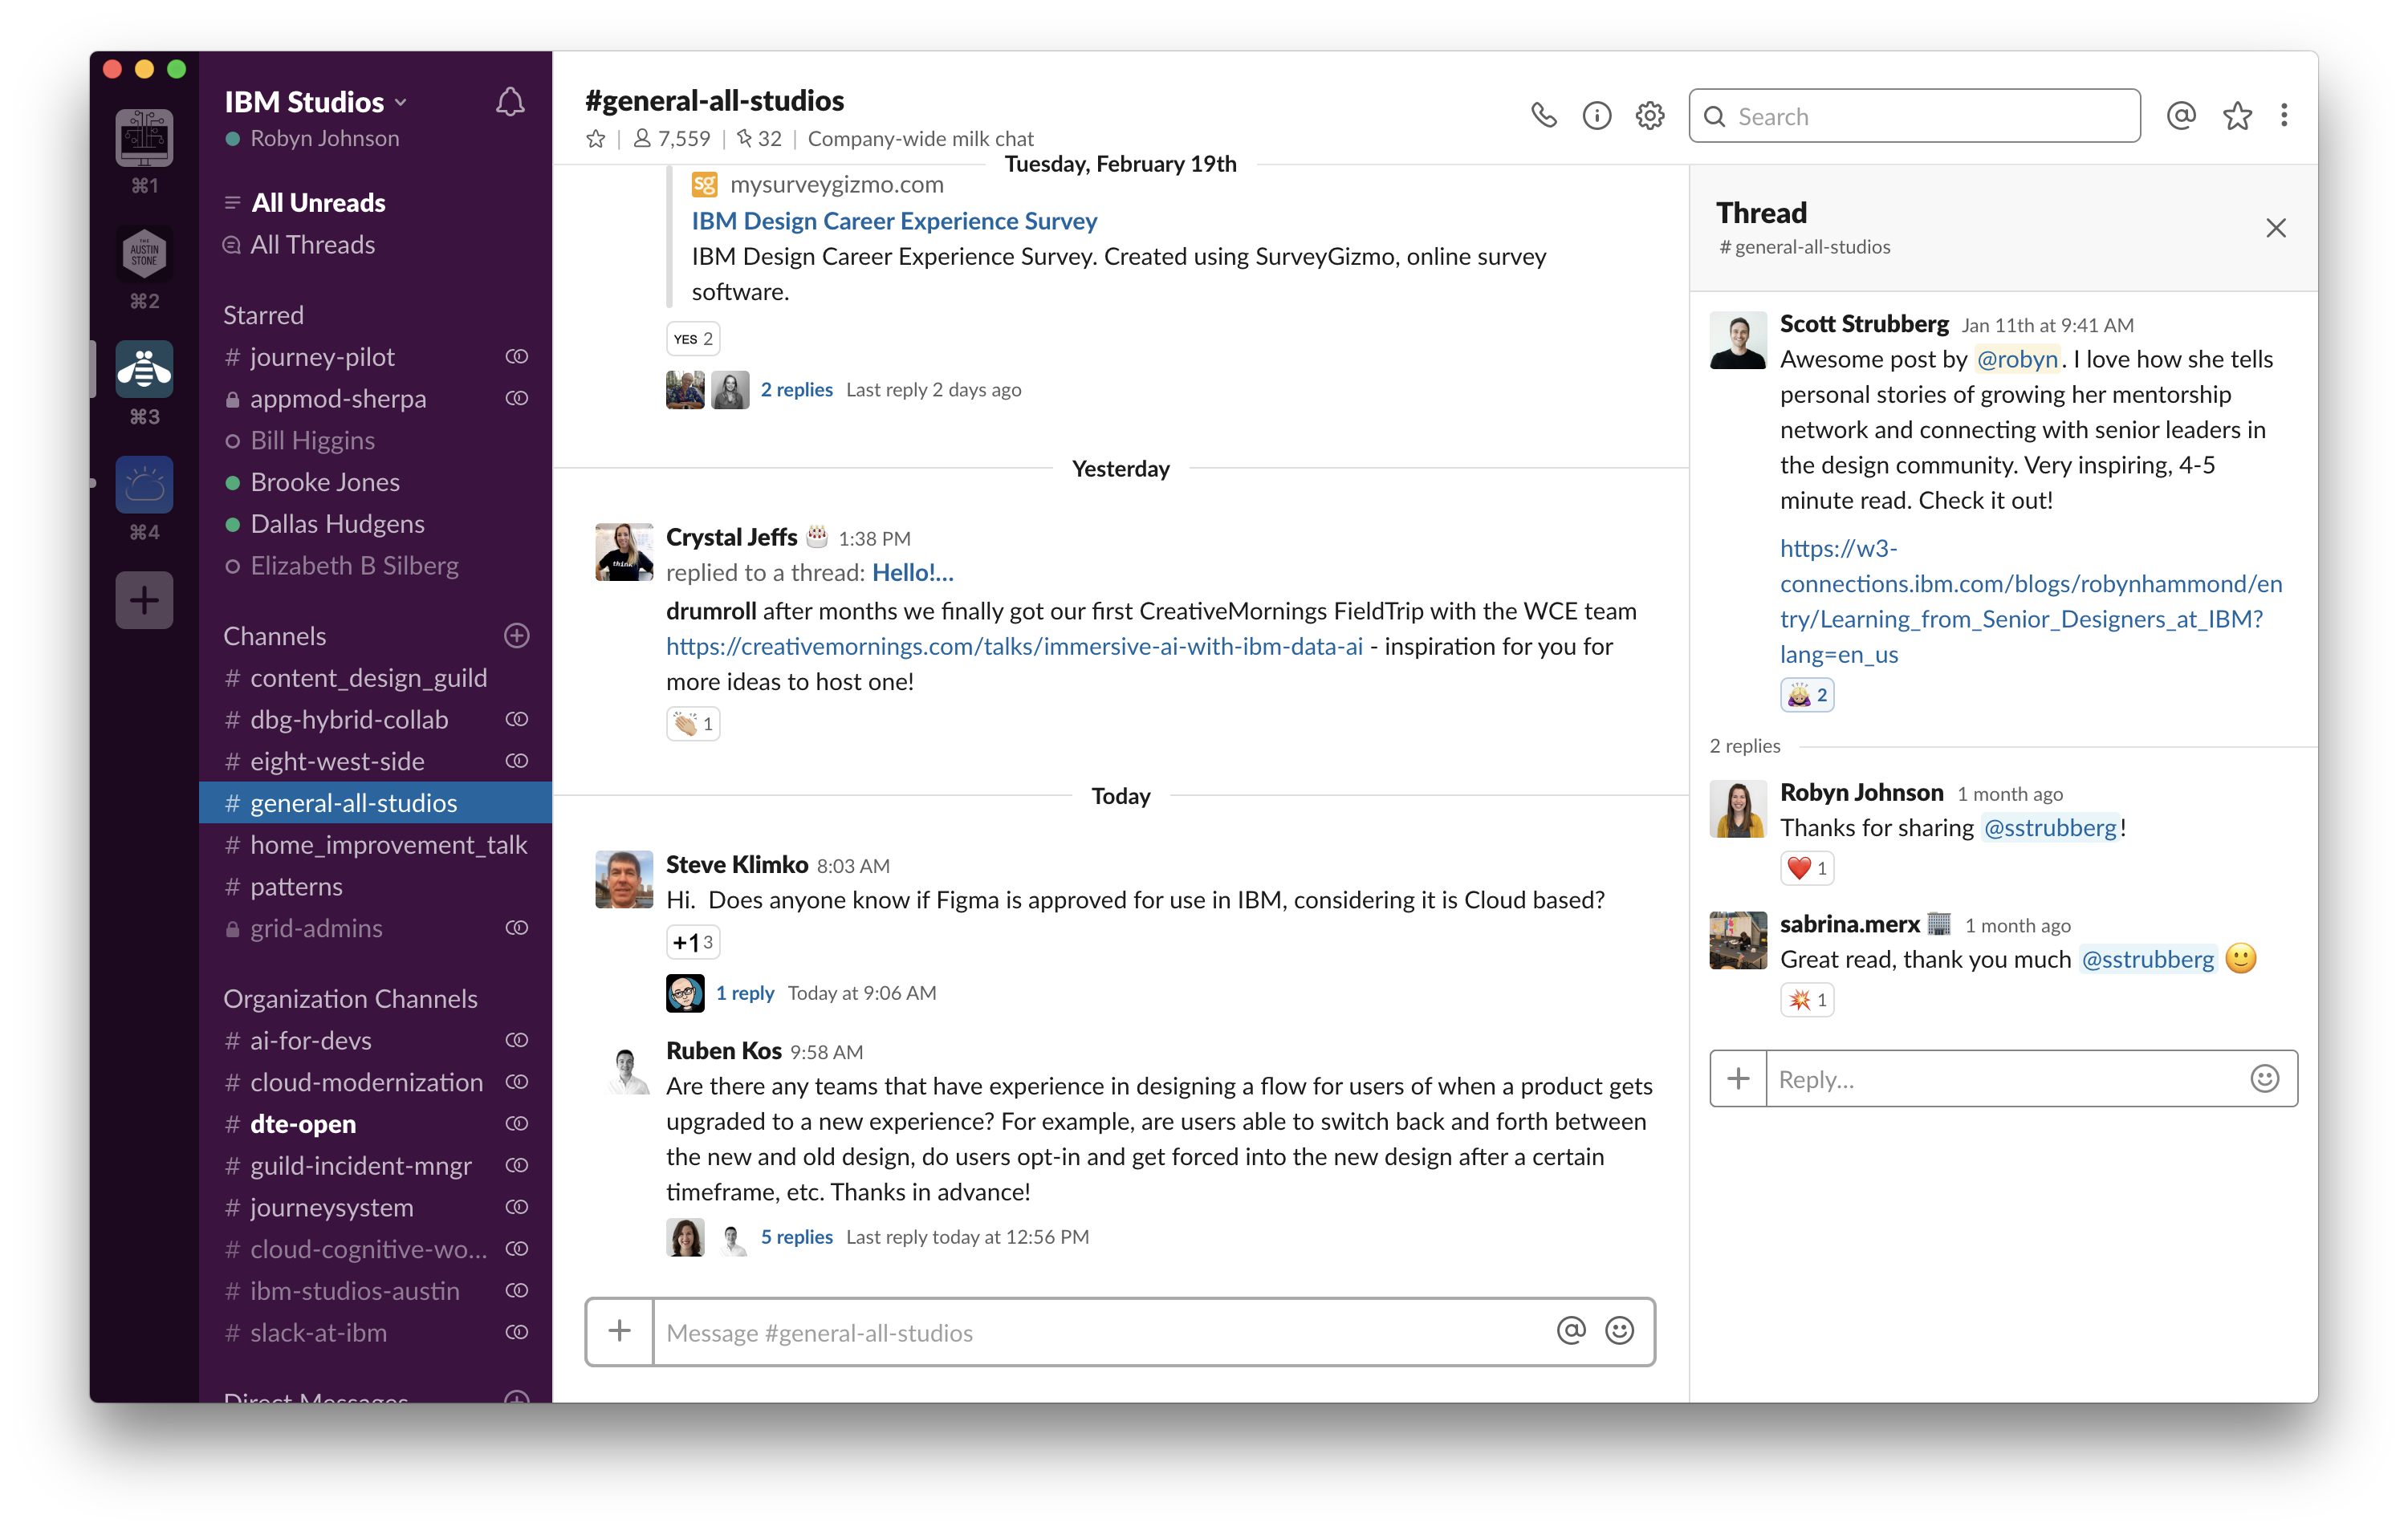
Task: Open the IBM Design Career Experience Survey link
Action: (x=893, y=221)
